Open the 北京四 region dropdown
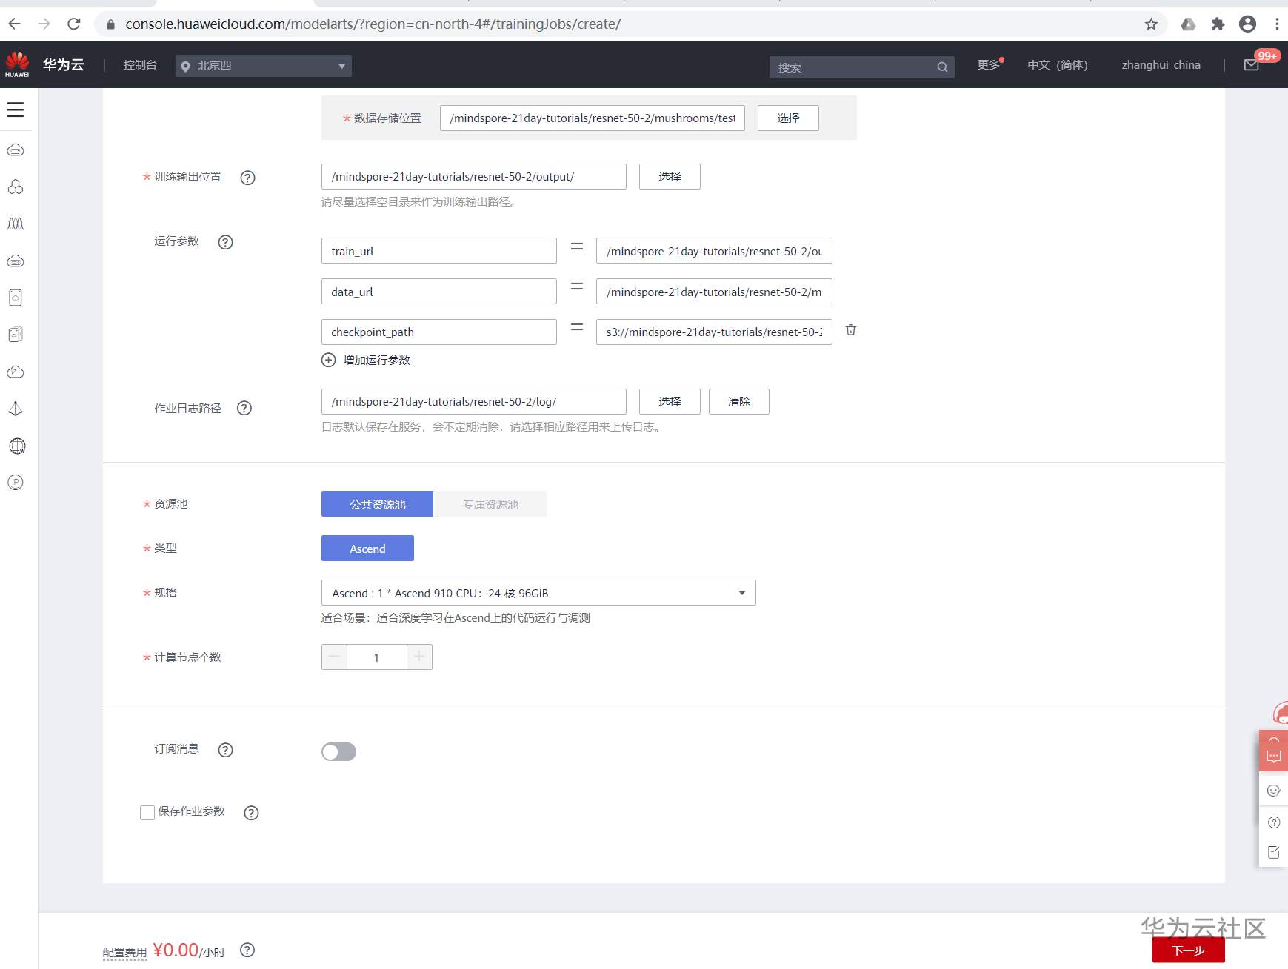The width and height of the screenshot is (1288, 969). pyautogui.click(x=264, y=66)
